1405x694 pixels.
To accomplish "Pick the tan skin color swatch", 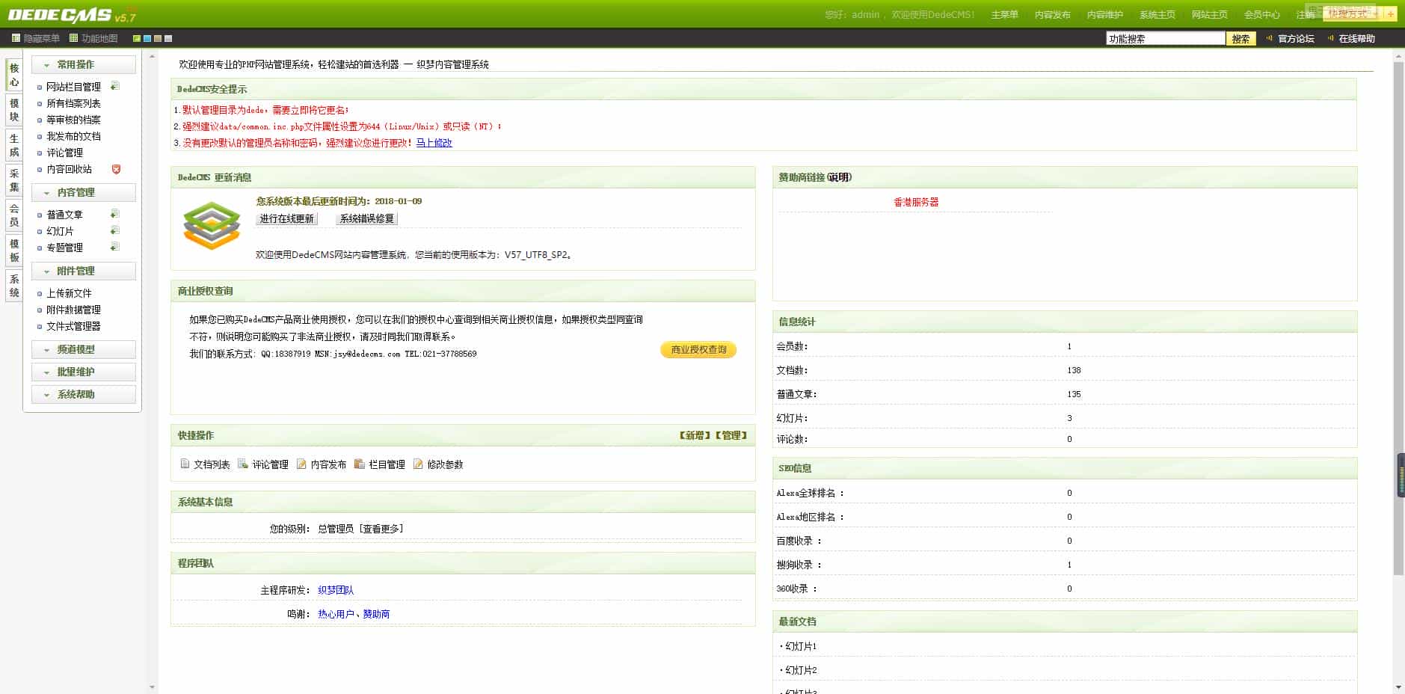I will 158,38.
